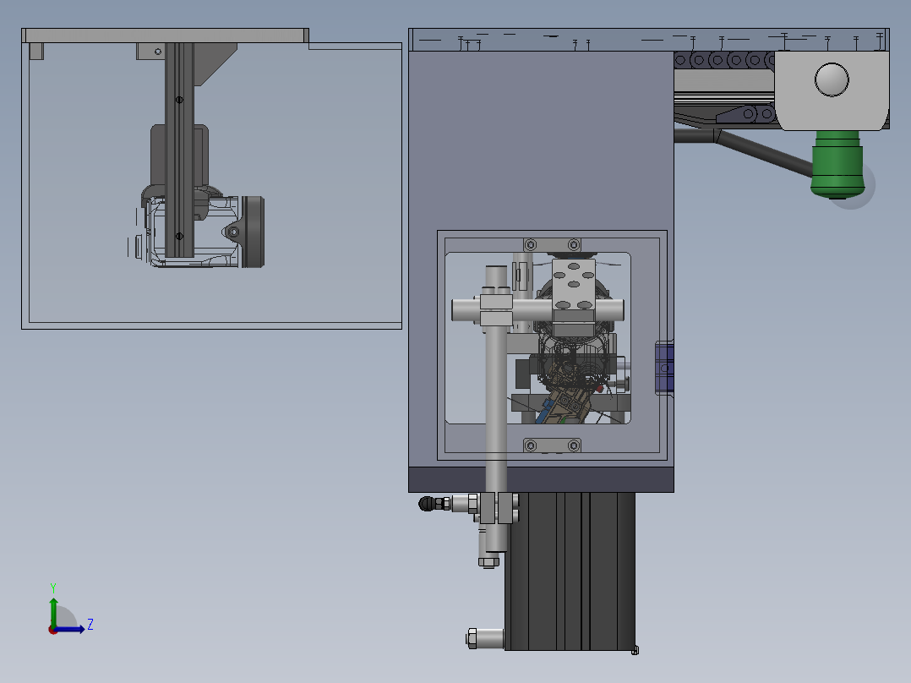Select the lower two-screw mounting bracket of window
The height and width of the screenshot is (683, 911).
[551, 445]
